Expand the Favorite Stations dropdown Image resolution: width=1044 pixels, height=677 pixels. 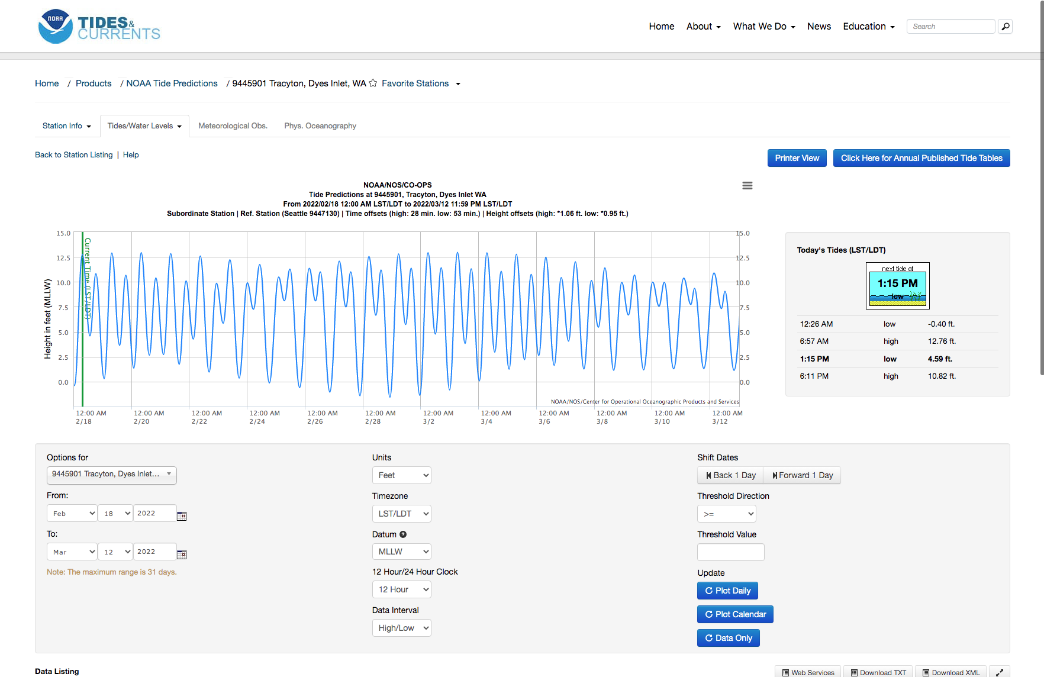(x=421, y=83)
